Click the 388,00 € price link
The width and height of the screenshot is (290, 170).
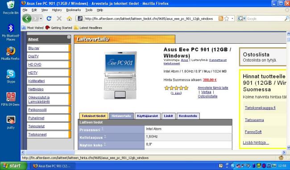click(210, 80)
